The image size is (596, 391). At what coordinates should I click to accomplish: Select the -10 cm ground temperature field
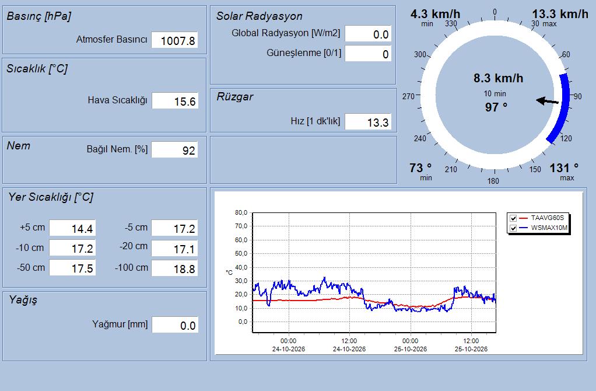pyautogui.click(x=72, y=248)
